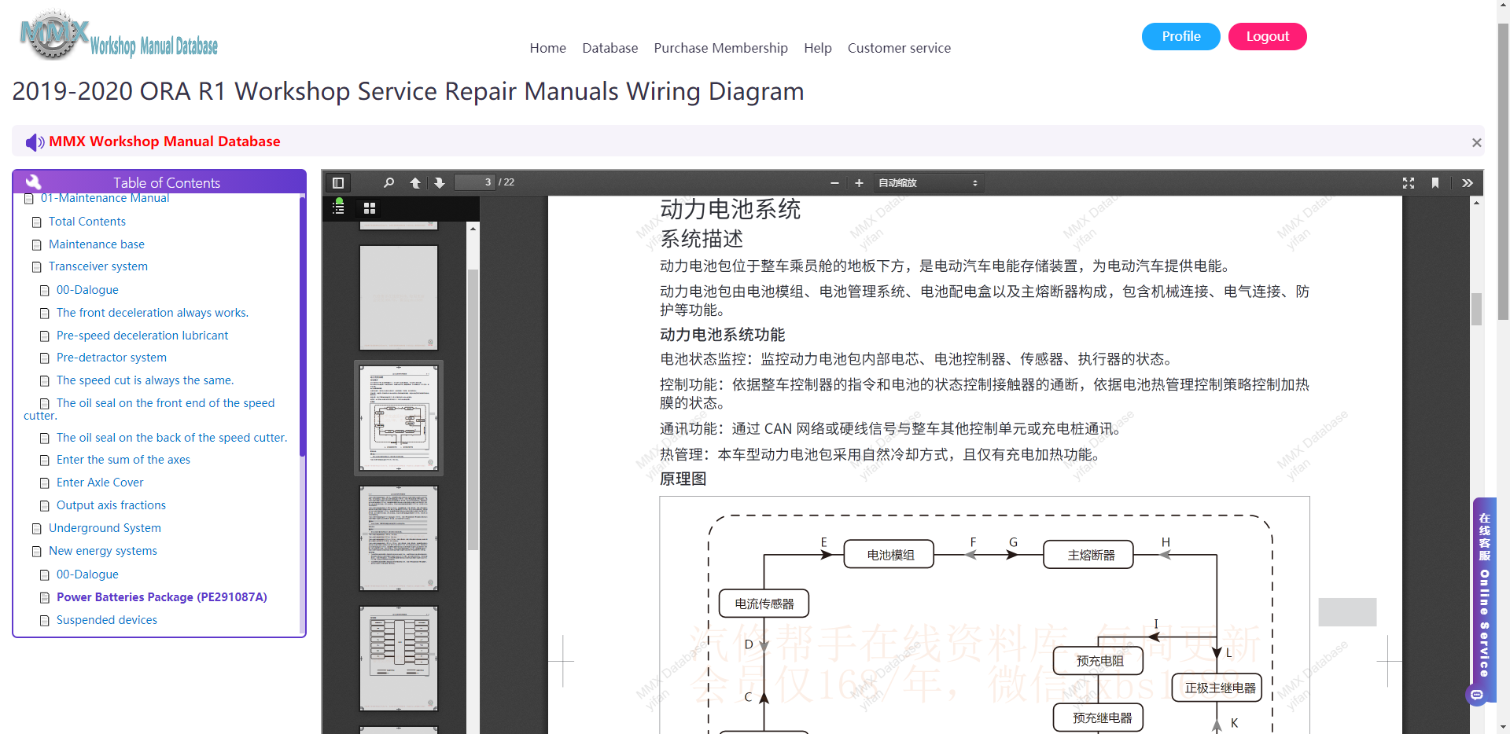Open the Online Service chat widget

(1483, 601)
